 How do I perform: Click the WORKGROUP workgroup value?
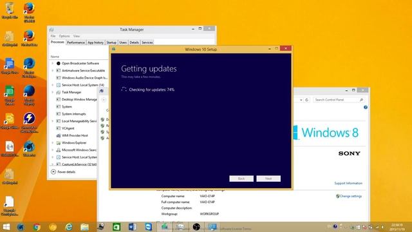tap(209, 214)
